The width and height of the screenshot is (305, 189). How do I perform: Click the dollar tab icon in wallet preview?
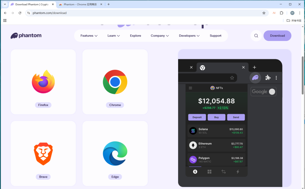pos(195,171)
